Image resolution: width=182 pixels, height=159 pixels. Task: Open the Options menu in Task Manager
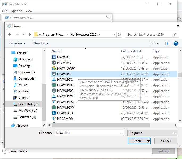click(16, 11)
